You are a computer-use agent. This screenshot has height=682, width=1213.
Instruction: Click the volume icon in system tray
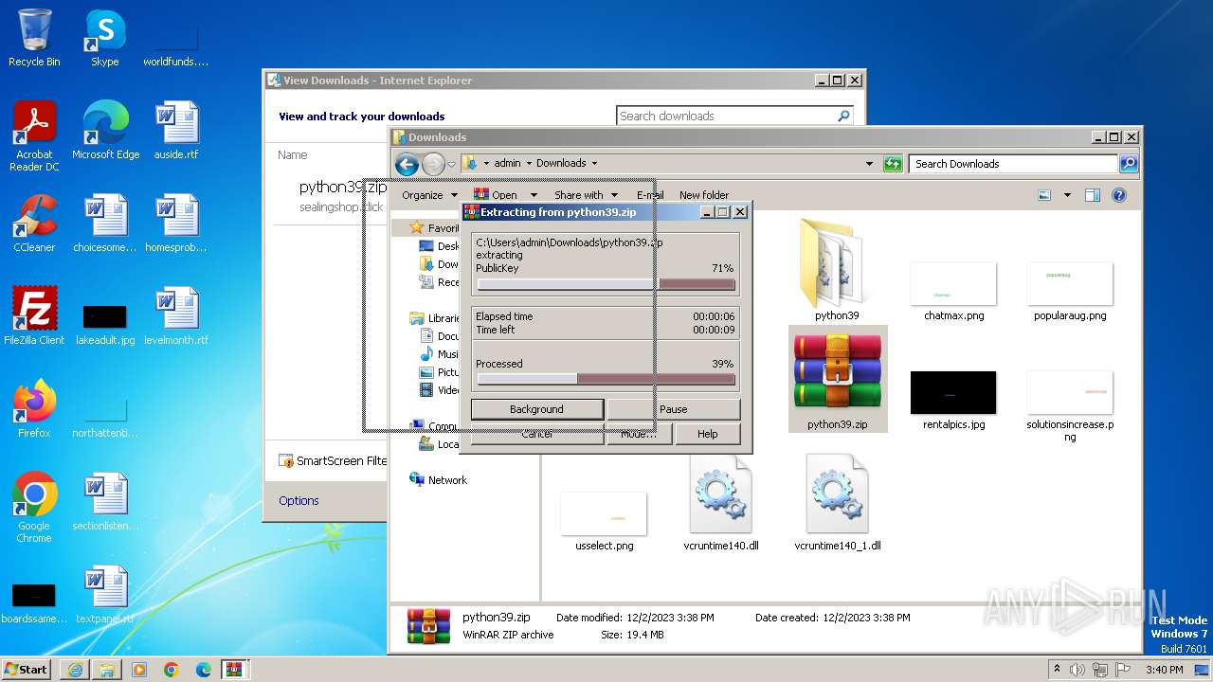tap(1077, 669)
